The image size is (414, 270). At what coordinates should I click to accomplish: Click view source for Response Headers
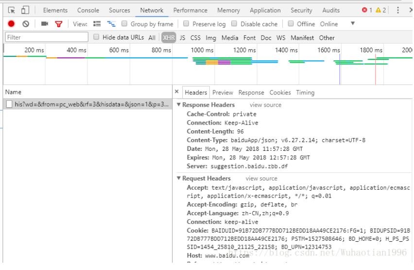[265, 105]
